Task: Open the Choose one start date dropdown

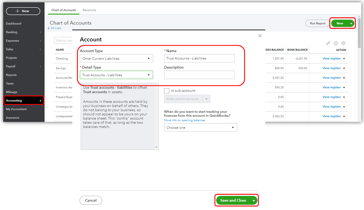Action: coord(200,127)
